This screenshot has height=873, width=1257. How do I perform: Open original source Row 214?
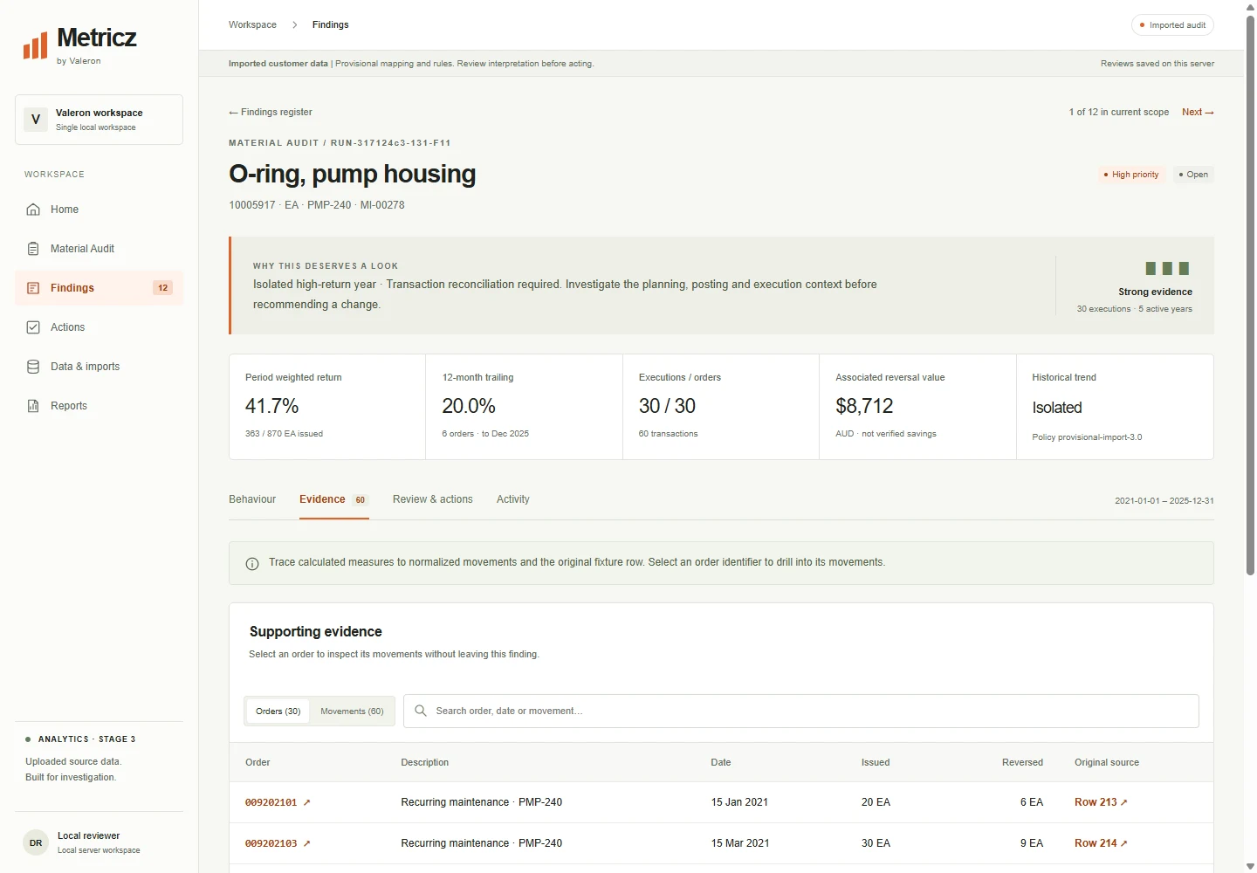click(x=1101, y=843)
